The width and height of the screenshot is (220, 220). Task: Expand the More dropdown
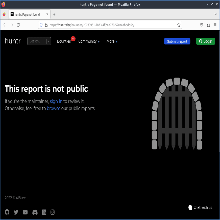point(112,41)
